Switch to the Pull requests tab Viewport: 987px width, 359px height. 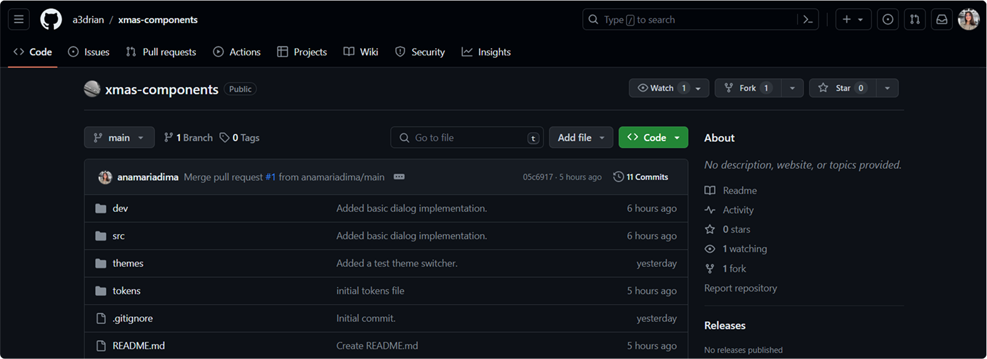tap(161, 52)
